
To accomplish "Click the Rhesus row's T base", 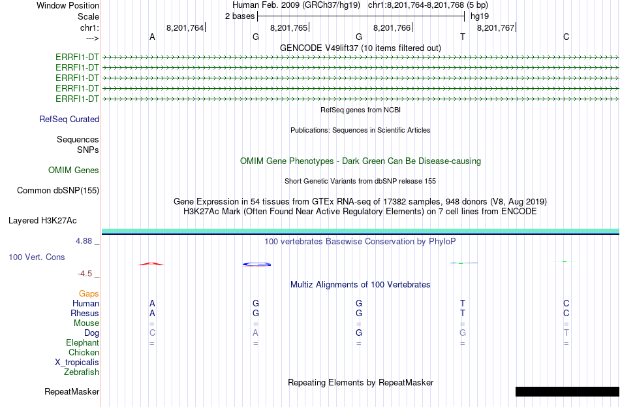I will tap(463, 313).
